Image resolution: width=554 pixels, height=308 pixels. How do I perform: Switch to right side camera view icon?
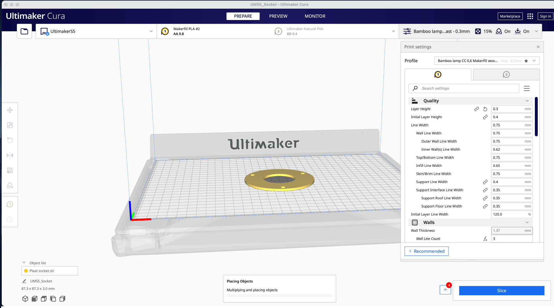tap(62, 299)
